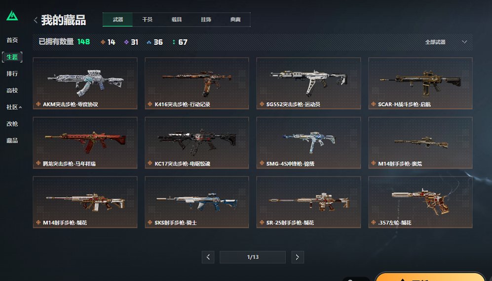Click the green triangle logo icon
Viewport: 492px width, 281px height.
[x=12, y=16]
